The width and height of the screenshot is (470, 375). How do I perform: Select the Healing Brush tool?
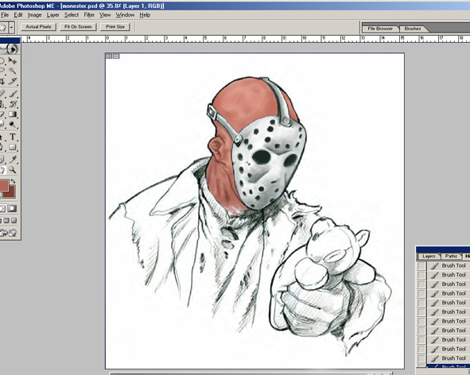pyautogui.click(x=2, y=94)
